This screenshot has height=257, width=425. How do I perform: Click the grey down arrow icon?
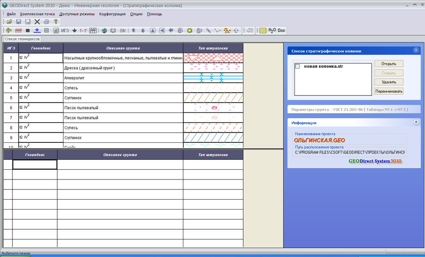pos(143,30)
